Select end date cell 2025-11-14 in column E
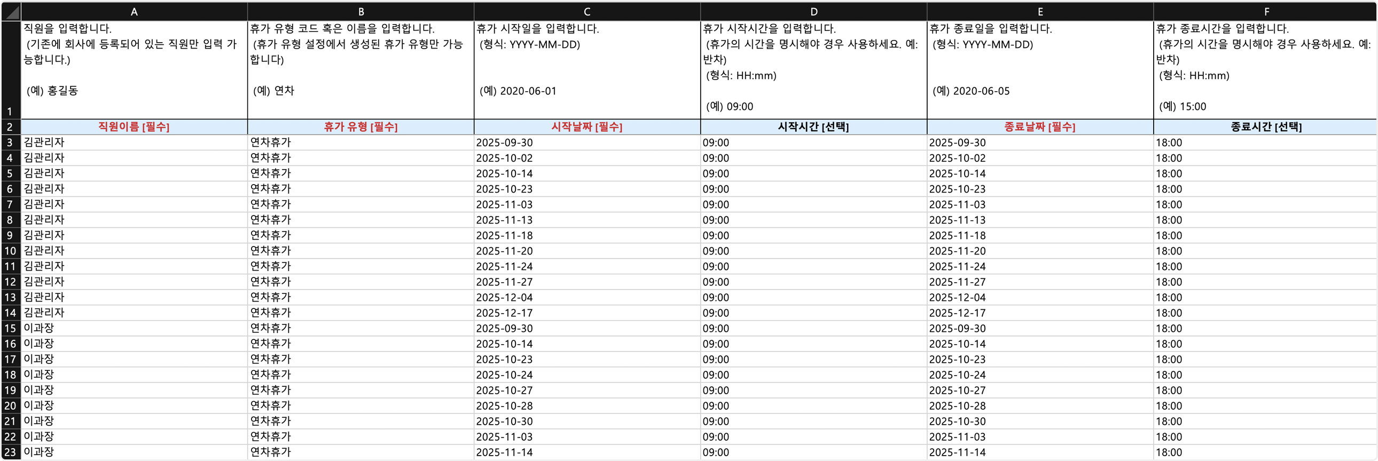 tap(1039, 452)
